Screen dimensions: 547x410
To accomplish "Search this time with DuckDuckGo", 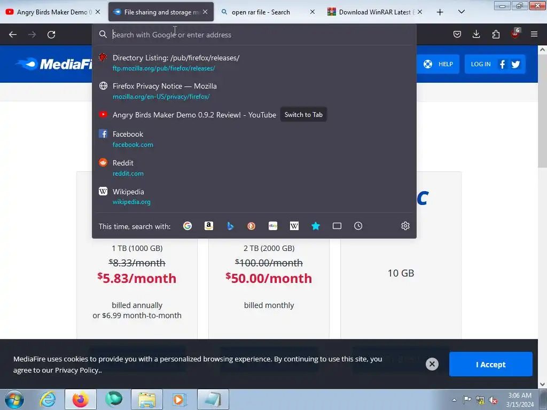I will pyautogui.click(x=251, y=226).
